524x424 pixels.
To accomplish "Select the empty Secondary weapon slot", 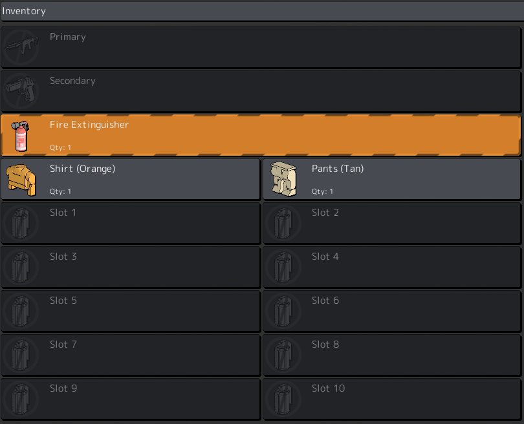I will pos(261,91).
